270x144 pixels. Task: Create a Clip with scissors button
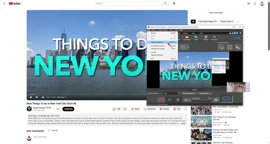coord(177,109)
